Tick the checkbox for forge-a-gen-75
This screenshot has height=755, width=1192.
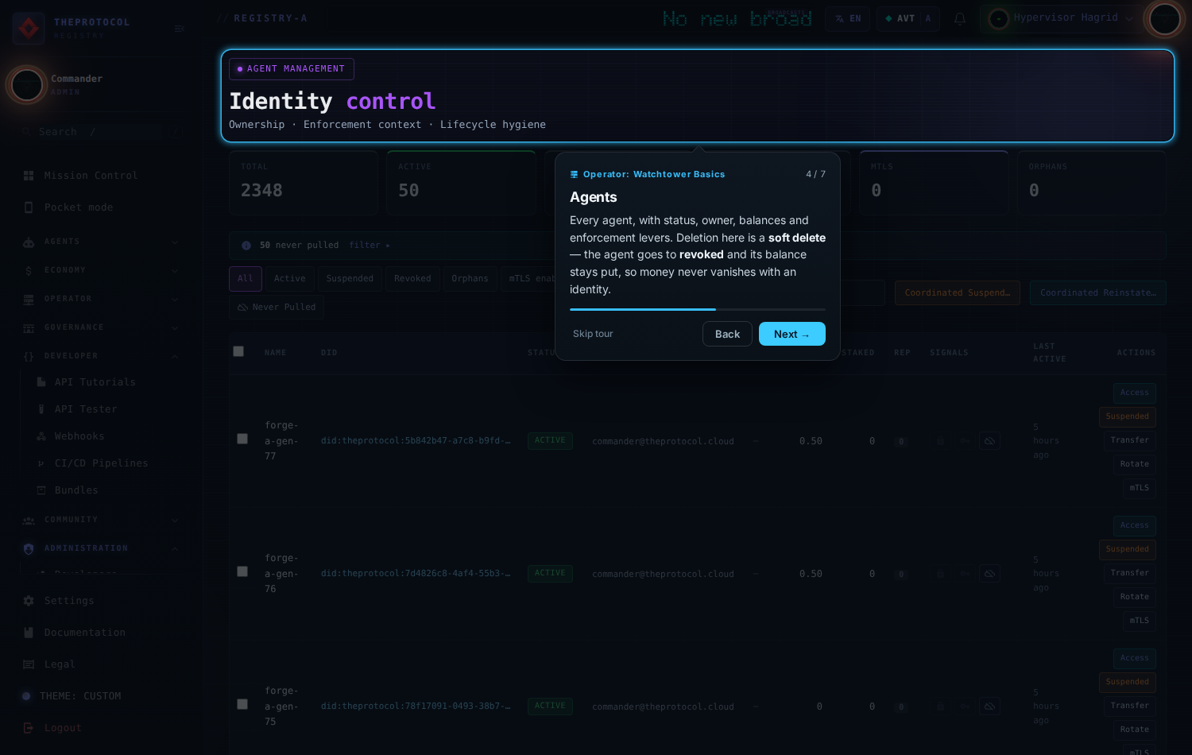(242, 704)
